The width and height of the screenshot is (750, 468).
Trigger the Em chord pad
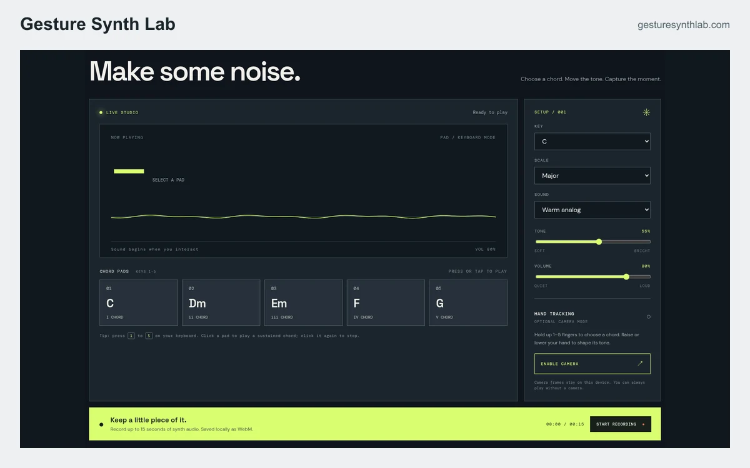303,303
